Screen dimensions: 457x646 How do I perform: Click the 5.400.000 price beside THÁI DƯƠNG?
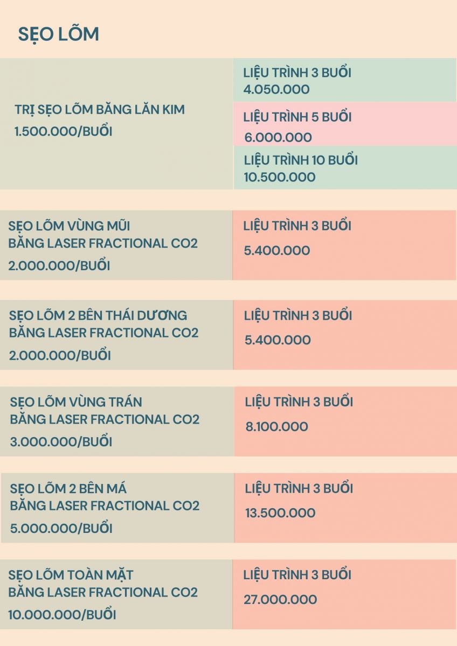click(278, 340)
